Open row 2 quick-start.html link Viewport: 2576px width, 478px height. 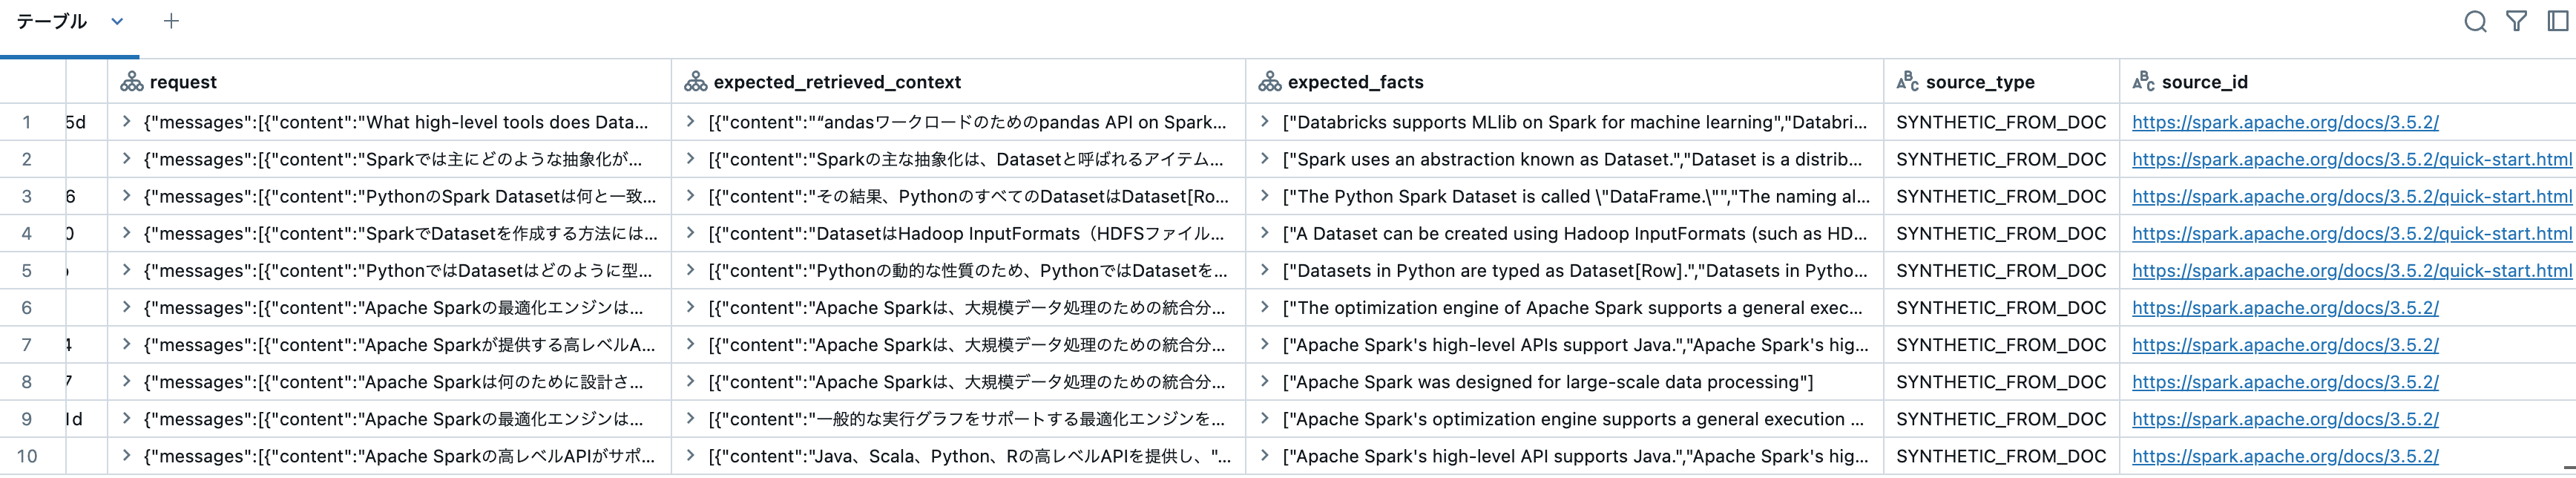(x=2352, y=159)
